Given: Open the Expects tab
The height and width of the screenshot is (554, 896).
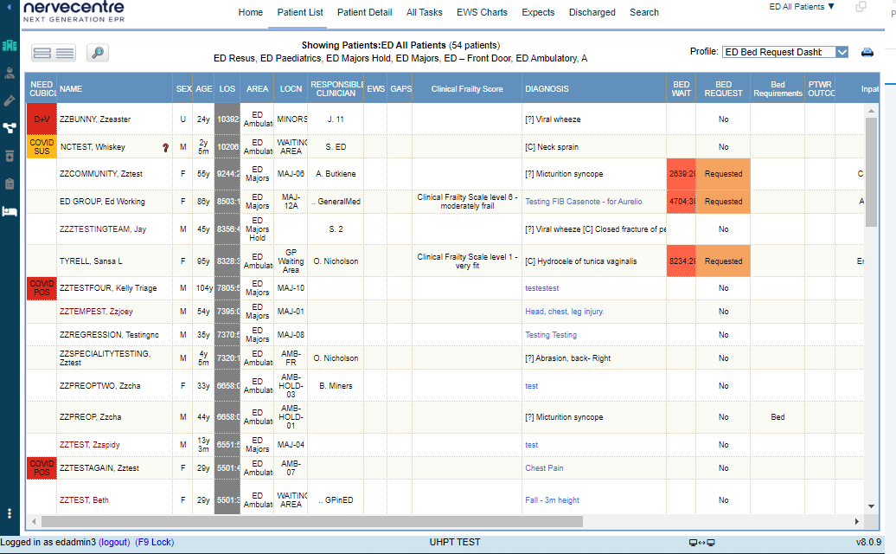Looking at the screenshot, I should (x=538, y=13).
